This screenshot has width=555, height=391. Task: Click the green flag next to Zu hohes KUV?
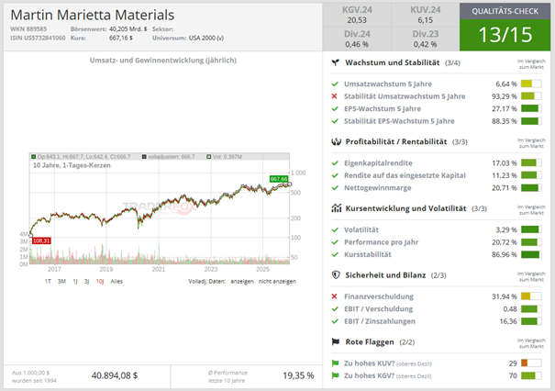coord(336,363)
